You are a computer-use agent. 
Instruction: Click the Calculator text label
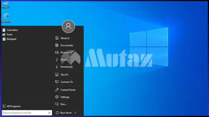click(12, 30)
